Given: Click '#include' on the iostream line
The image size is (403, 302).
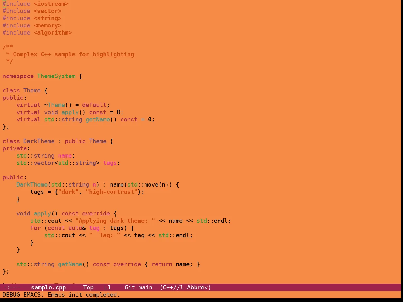Looking at the screenshot, I should (x=16, y=4).
